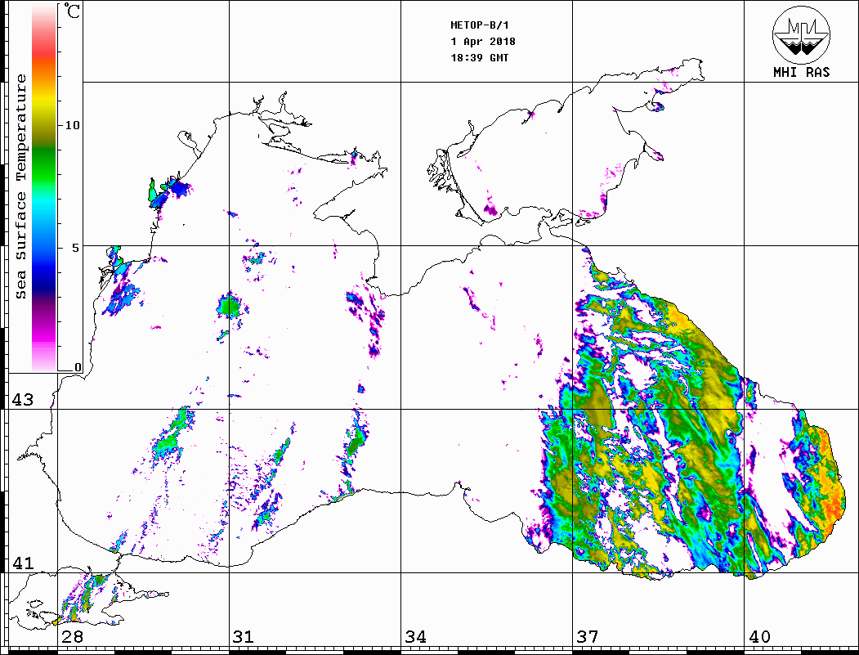Click the latitude label '43'
This screenshot has height=655, width=859.
click(x=22, y=400)
